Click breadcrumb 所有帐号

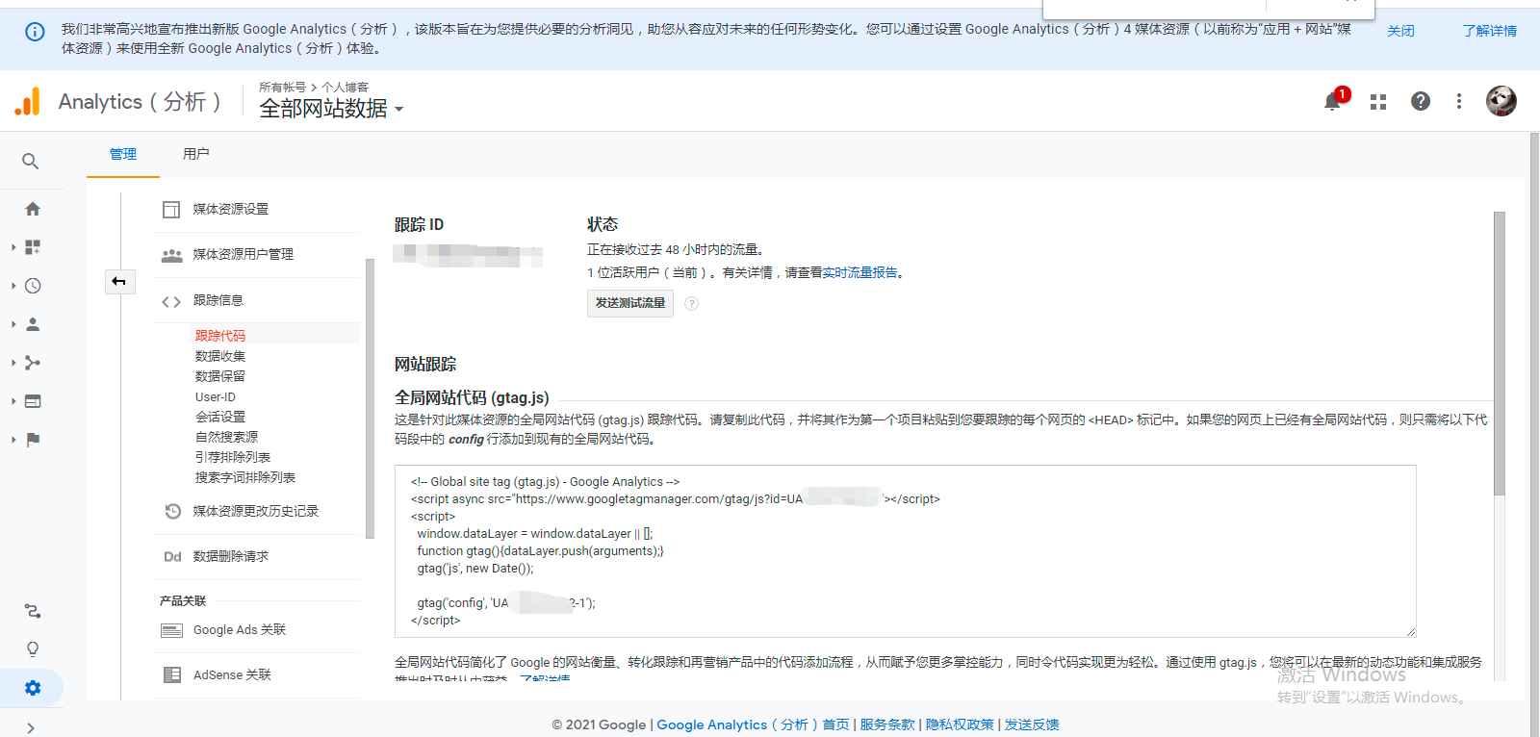(x=282, y=88)
